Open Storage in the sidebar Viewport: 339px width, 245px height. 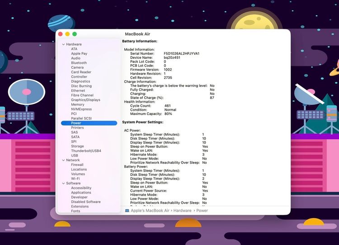77,146
